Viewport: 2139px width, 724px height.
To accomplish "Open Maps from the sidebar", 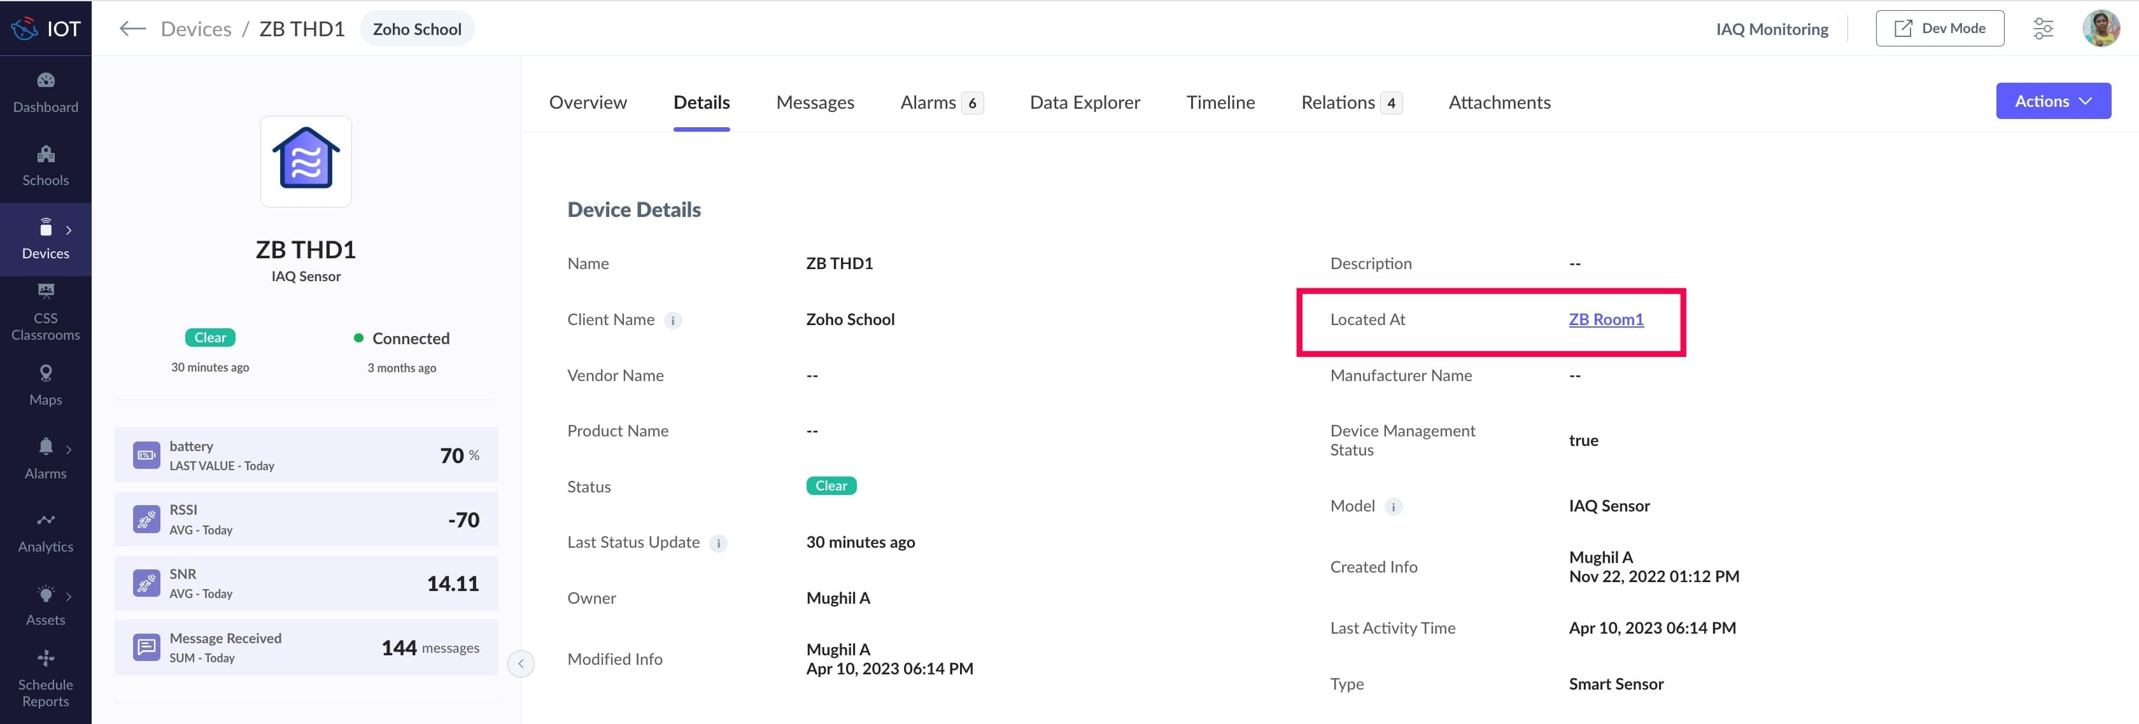I will tap(46, 386).
